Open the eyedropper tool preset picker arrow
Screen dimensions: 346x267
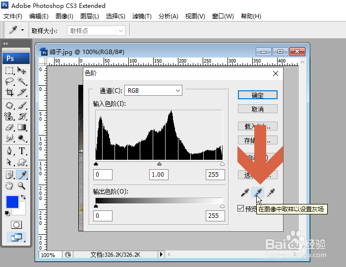tap(22, 30)
